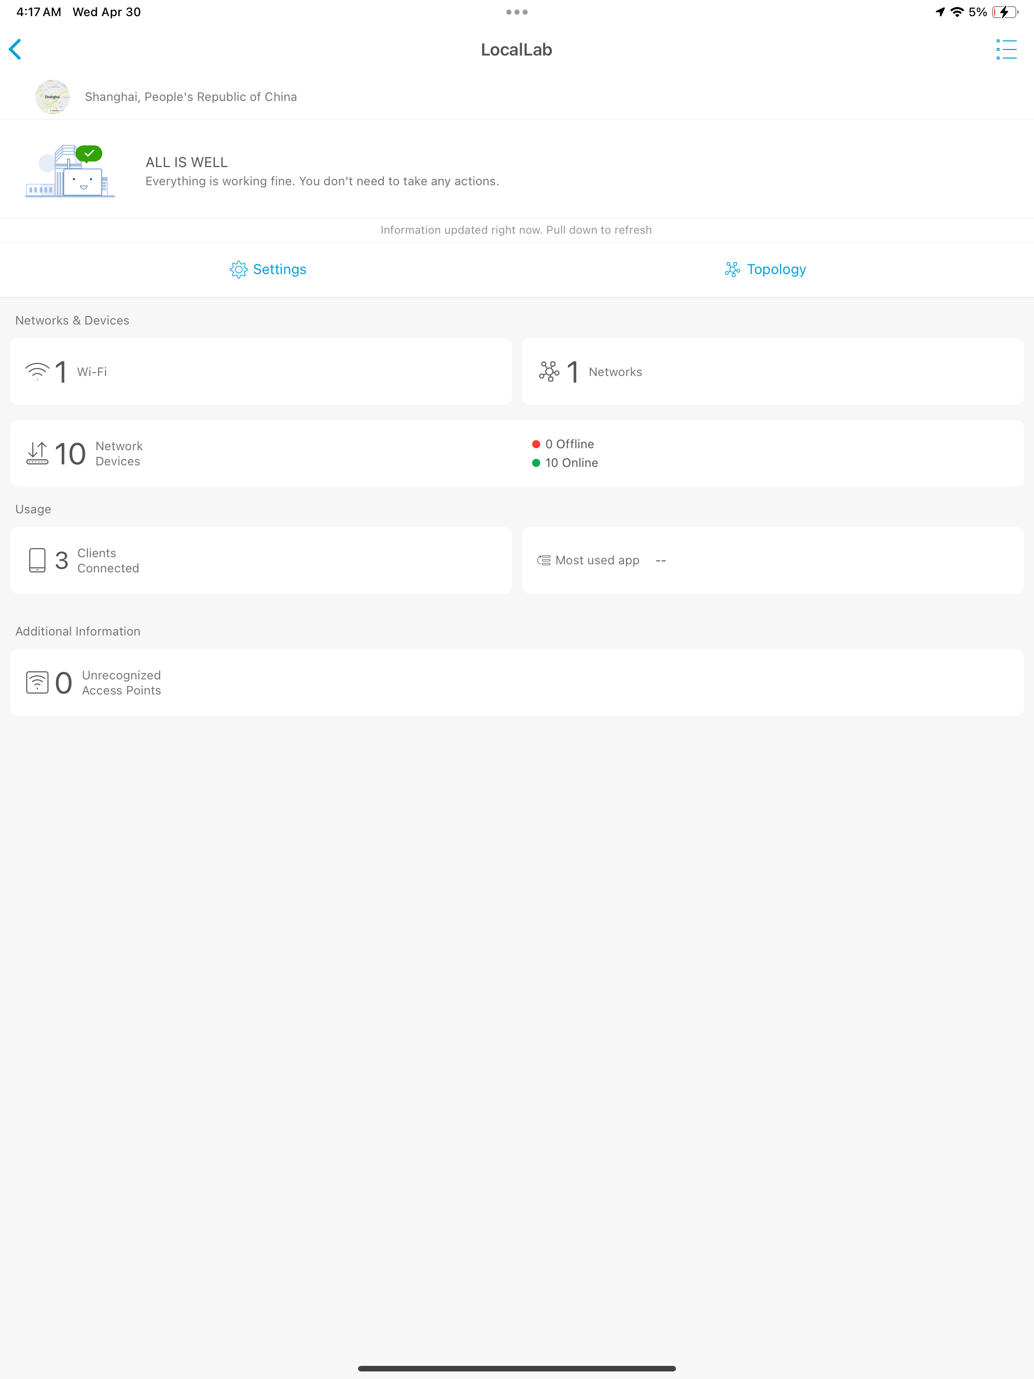Viewport: 1034px width, 1379px height.
Task: Tap the battery status icon
Action: [x=1005, y=12]
